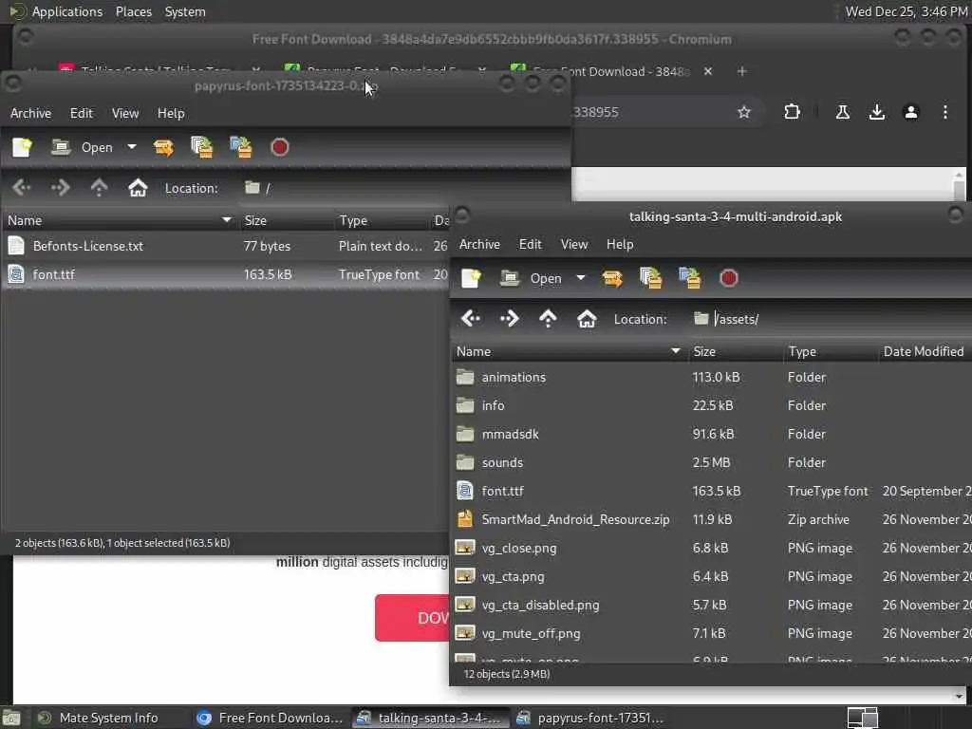Go back in papyrus-font archive navigation
Viewport: 972px width, 729px height.
[x=22, y=188]
